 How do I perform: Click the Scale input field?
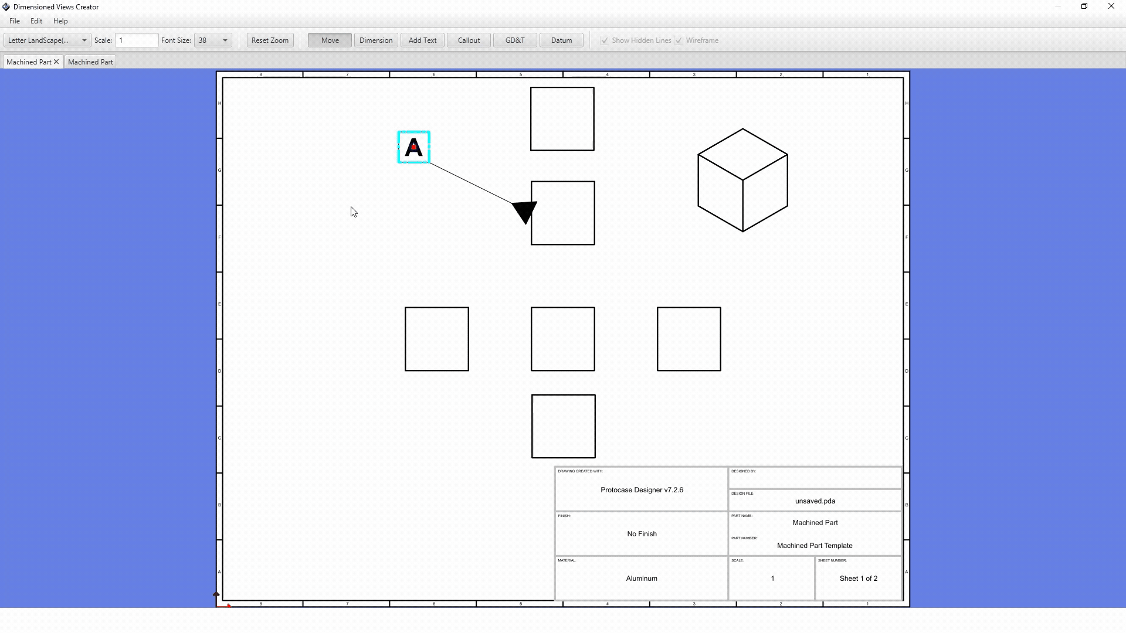pos(137,40)
